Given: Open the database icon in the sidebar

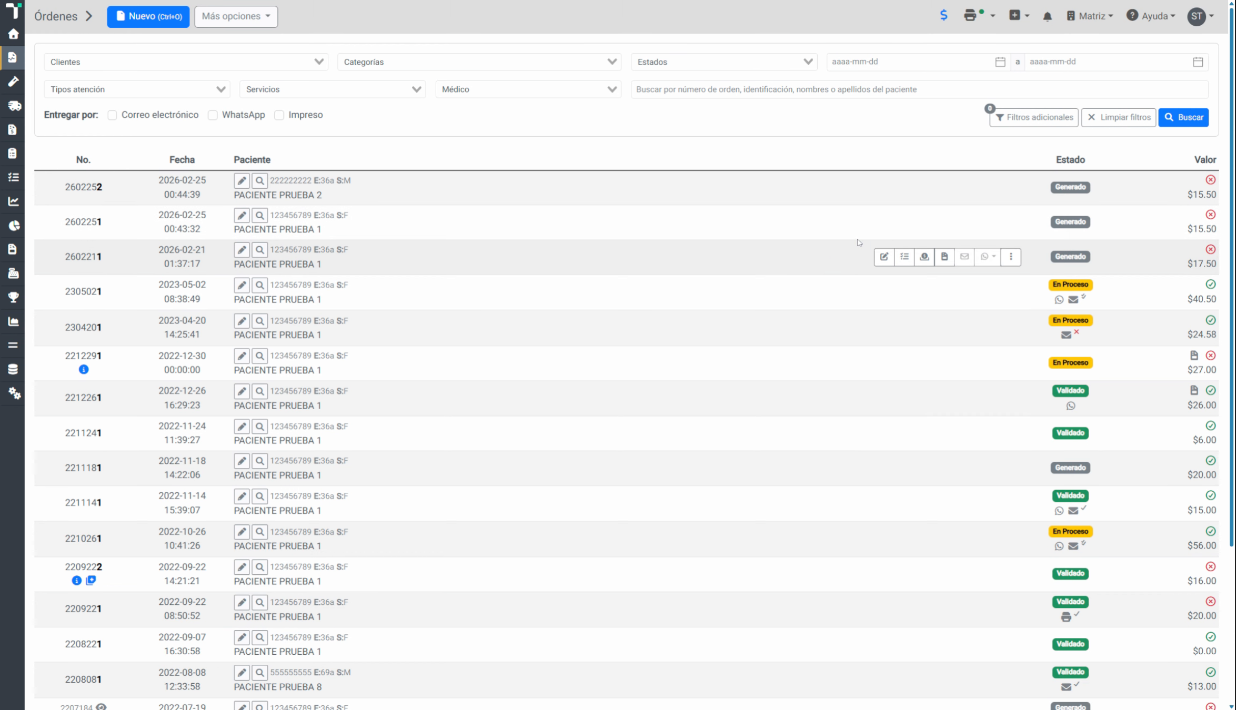Looking at the screenshot, I should coord(13,369).
